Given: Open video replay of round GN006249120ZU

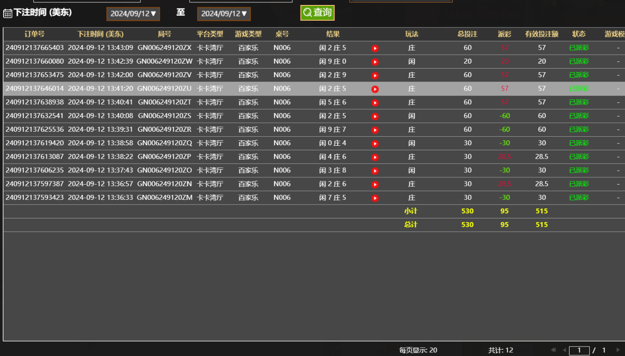Looking at the screenshot, I should [375, 89].
